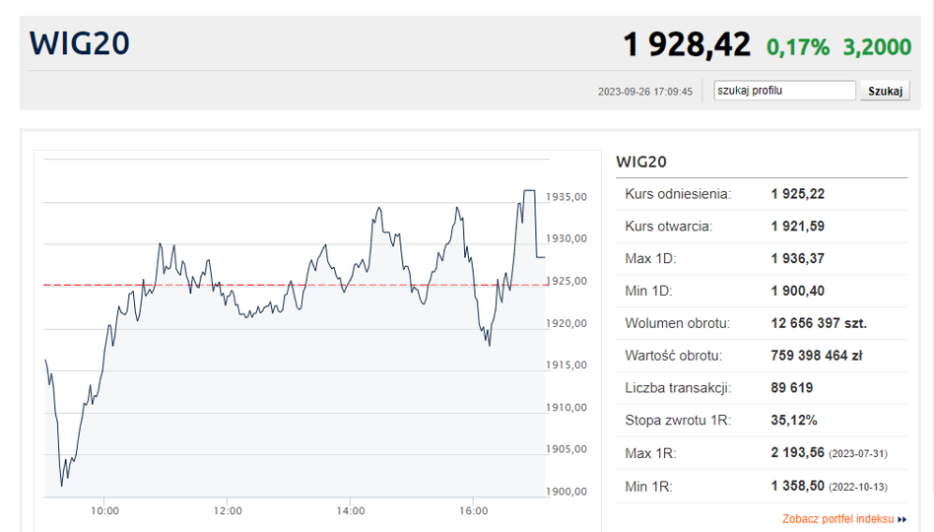Screen dimensions: 934x532
Task: Select the value 12 656 397 szt.
Action: click(819, 323)
